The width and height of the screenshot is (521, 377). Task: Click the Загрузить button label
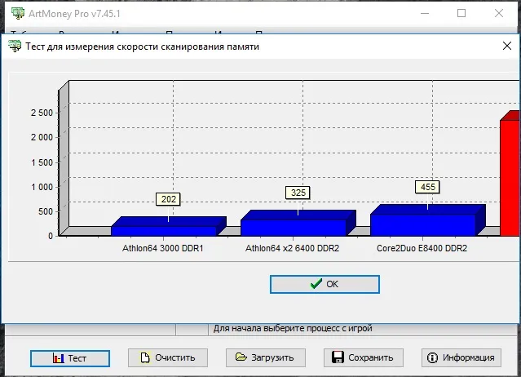pyautogui.click(x=272, y=357)
